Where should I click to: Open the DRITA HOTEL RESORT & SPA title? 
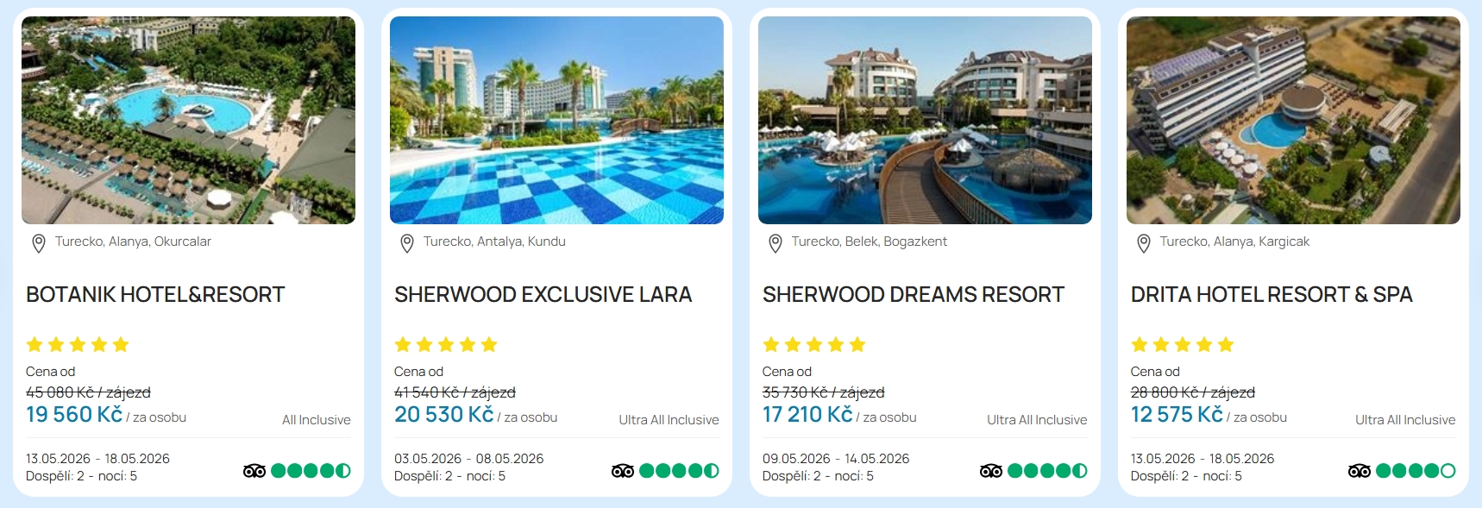[1271, 295]
